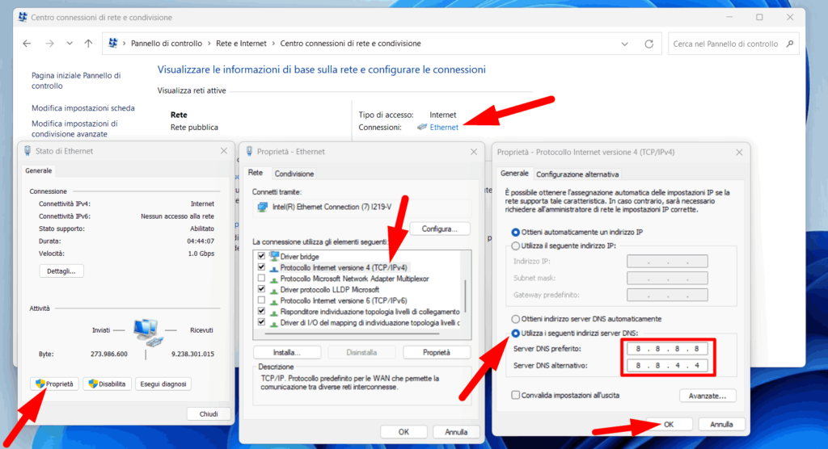Switch to 'Configurazione alternativa' tab
This screenshot has height=449, width=828.
coord(577,174)
